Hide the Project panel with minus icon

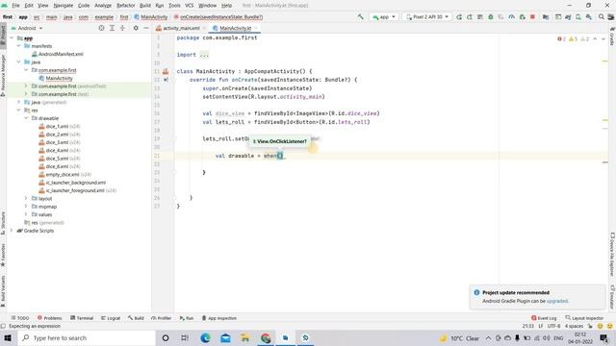[146, 28]
